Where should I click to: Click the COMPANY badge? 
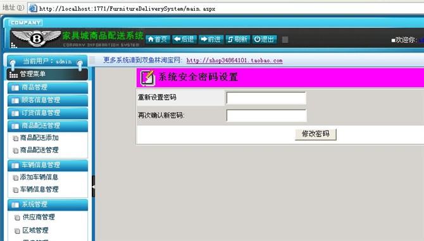coord(26,23)
